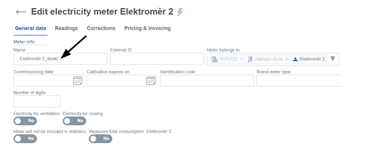This screenshot has height=150, width=366.
Task: Toggle Meter not included in statistics
Action: 25,139
